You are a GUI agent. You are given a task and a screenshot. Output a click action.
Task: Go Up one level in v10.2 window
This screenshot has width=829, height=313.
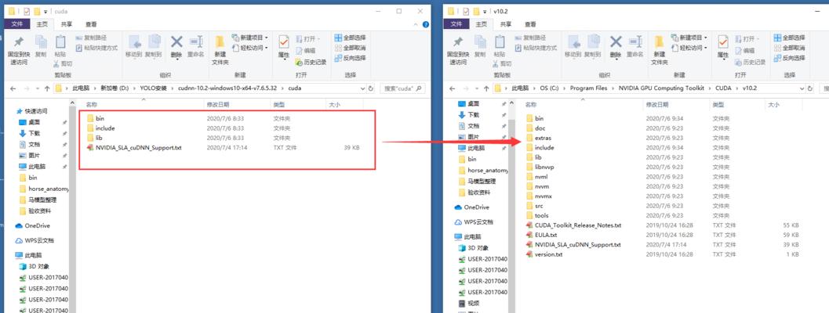coord(486,88)
